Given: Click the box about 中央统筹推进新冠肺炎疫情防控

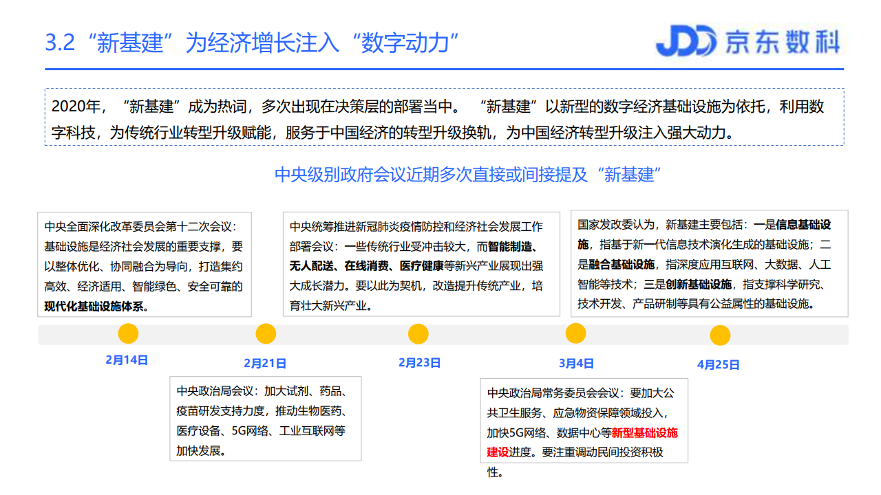Looking at the screenshot, I should tap(422, 265).
